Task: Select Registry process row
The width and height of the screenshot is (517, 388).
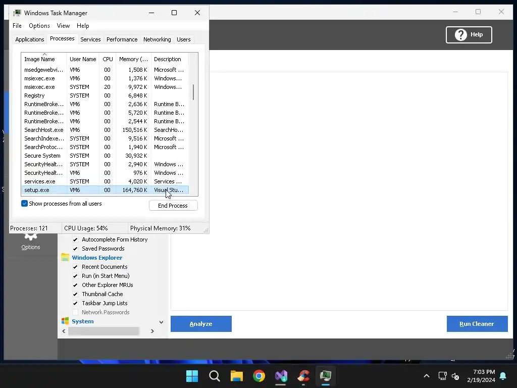Action: click(x=105, y=95)
